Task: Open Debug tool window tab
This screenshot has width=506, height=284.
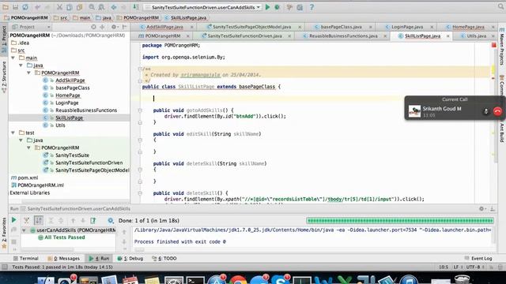Action: click(130, 258)
